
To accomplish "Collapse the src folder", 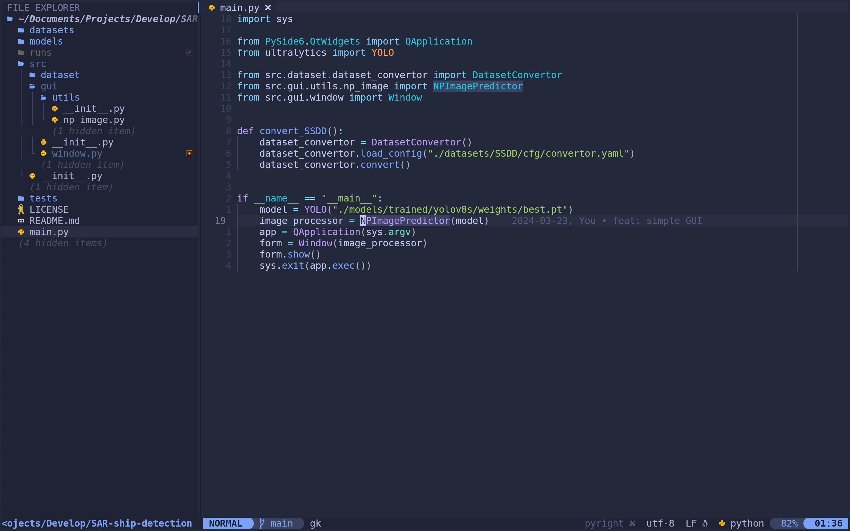I will click(x=38, y=64).
